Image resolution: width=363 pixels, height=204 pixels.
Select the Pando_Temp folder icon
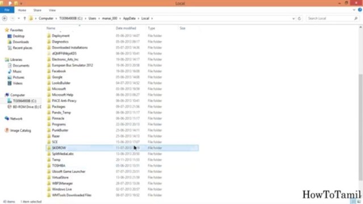49,113
